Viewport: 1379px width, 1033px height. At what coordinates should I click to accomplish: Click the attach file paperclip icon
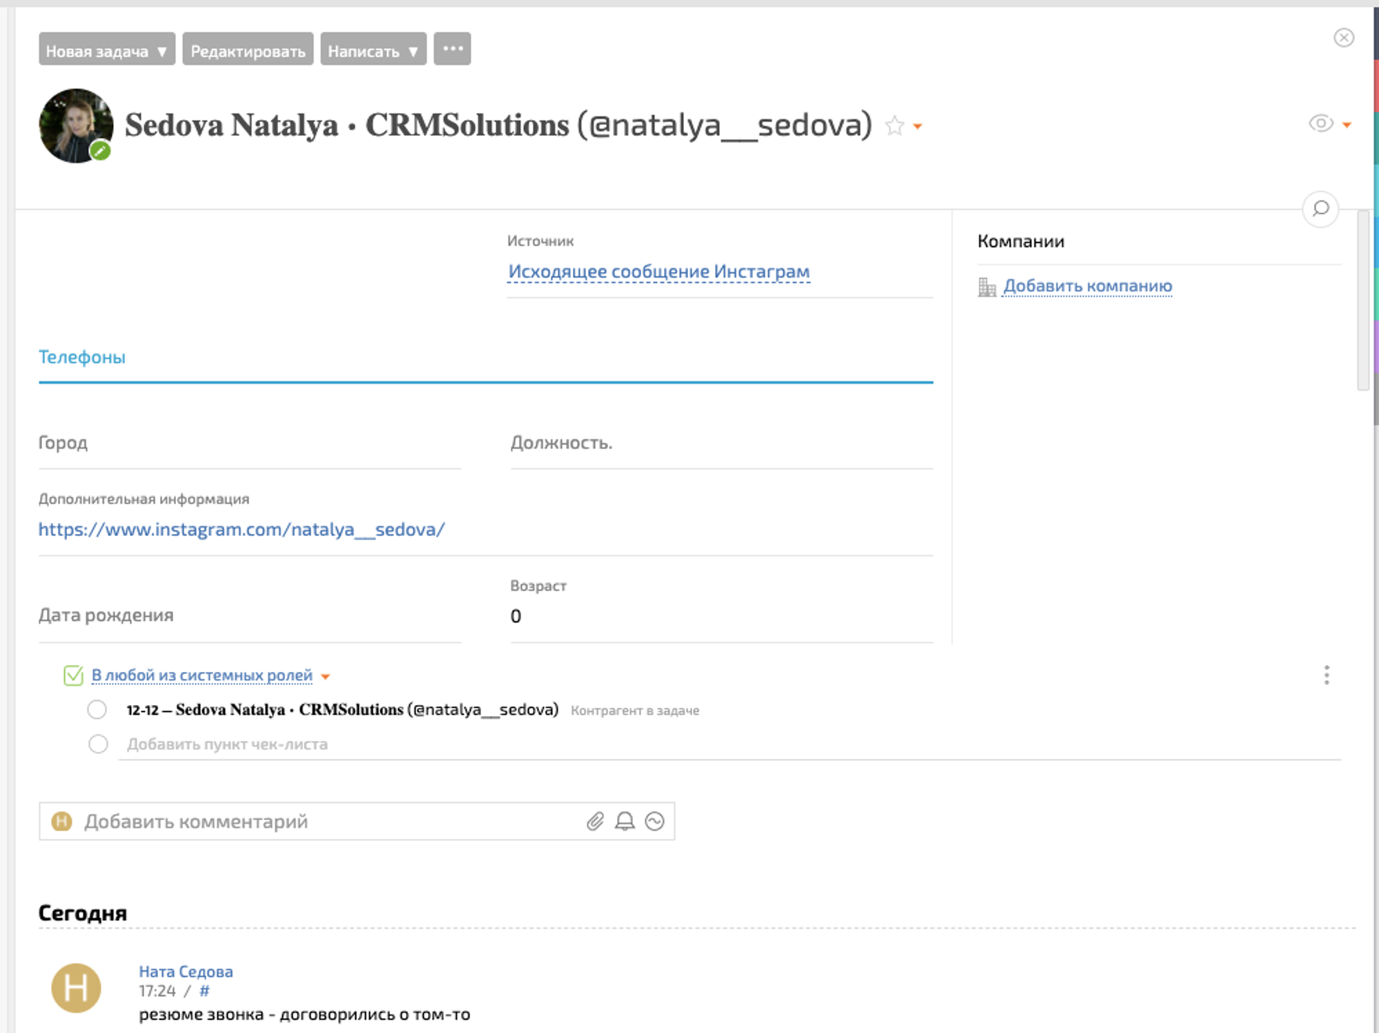coord(595,821)
